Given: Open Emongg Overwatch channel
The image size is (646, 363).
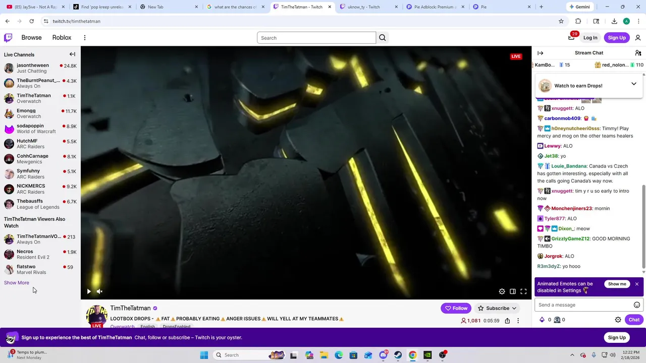Looking at the screenshot, I should pyautogui.click(x=40, y=113).
